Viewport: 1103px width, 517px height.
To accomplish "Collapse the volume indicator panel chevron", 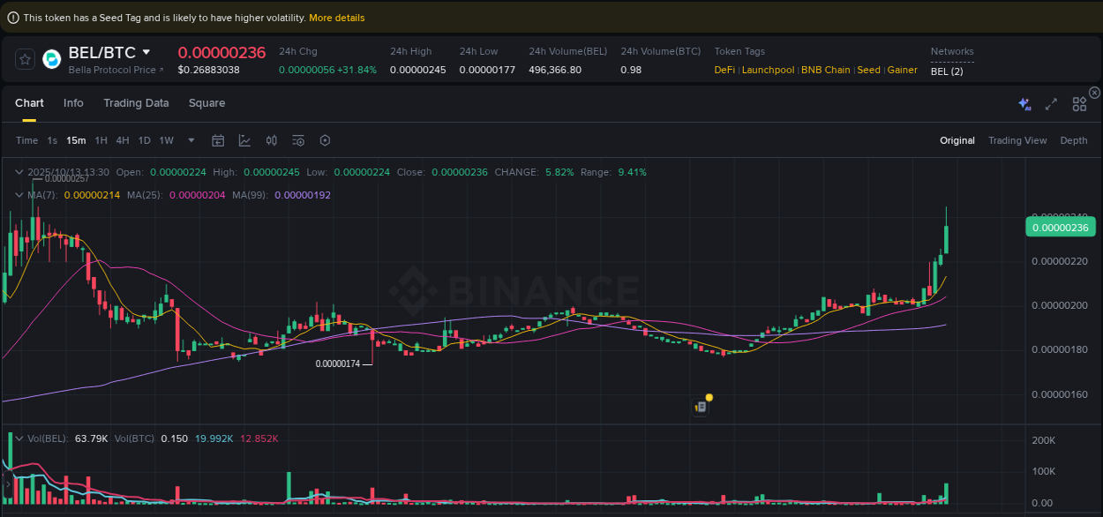I will pyautogui.click(x=19, y=438).
